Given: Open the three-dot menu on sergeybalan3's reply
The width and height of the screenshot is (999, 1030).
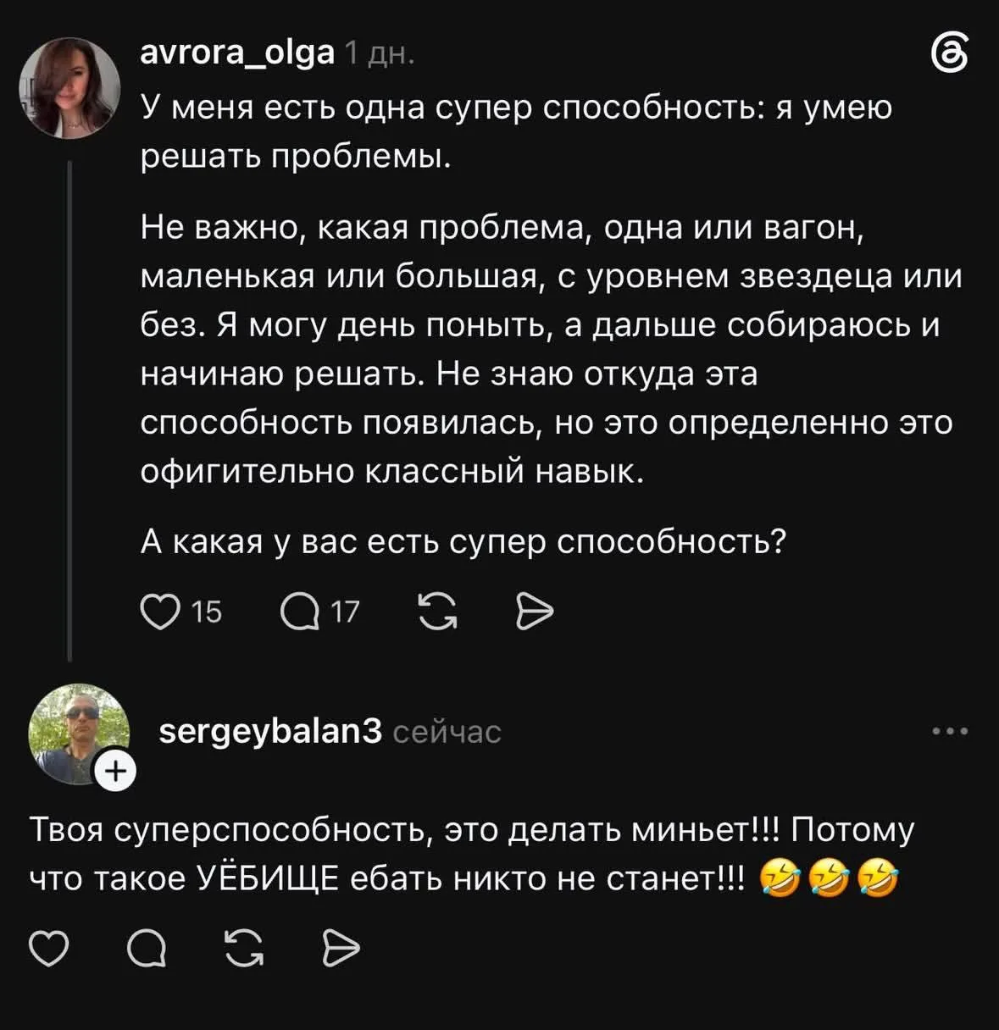Looking at the screenshot, I should click(x=950, y=732).
